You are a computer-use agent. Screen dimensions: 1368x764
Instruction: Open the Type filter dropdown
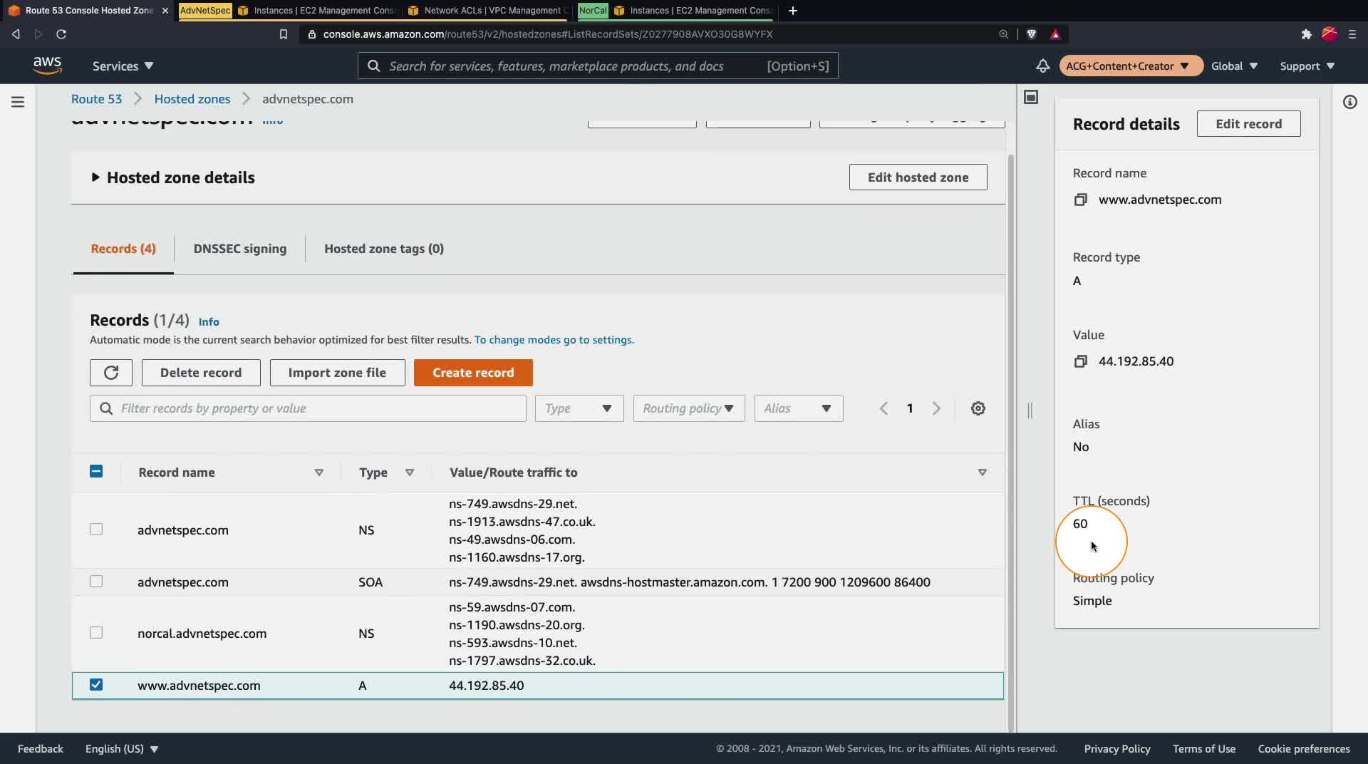point(579,408)
